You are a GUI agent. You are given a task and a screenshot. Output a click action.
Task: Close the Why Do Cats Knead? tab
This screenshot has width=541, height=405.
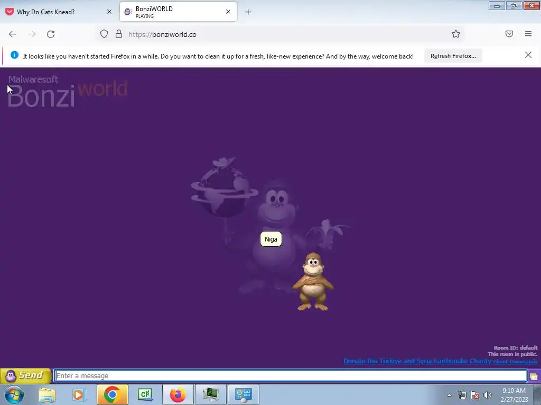pos(109,12)
